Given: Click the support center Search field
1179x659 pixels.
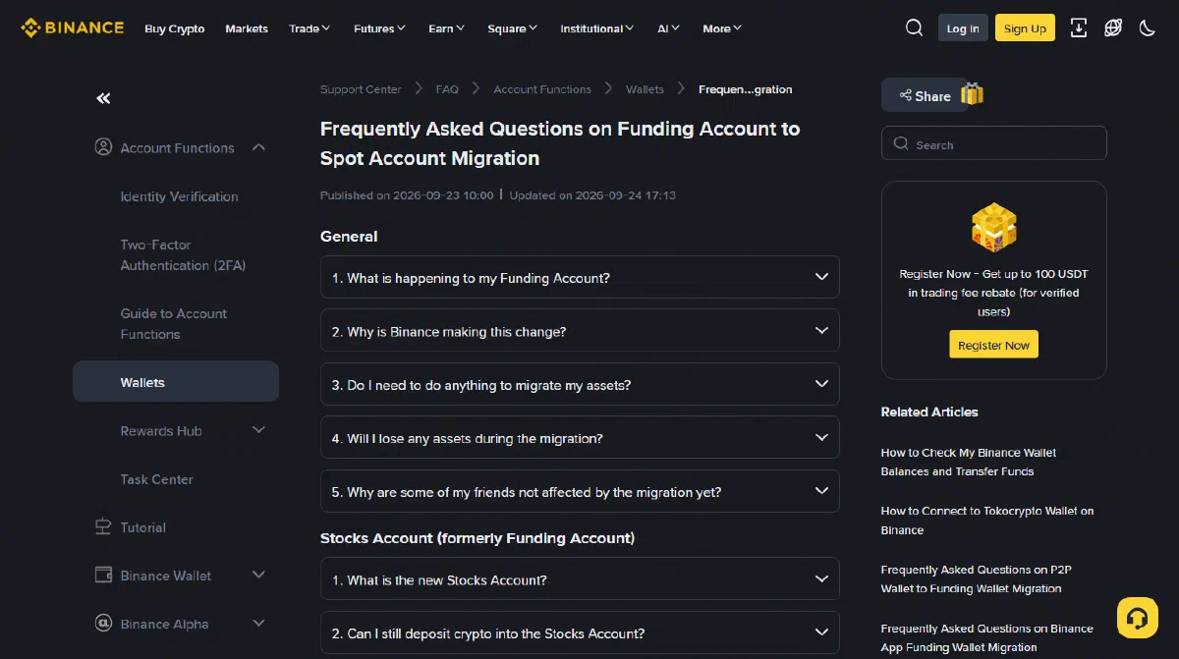Looking at the screenshot, I should pyautogui.click(x=994, y=143).
